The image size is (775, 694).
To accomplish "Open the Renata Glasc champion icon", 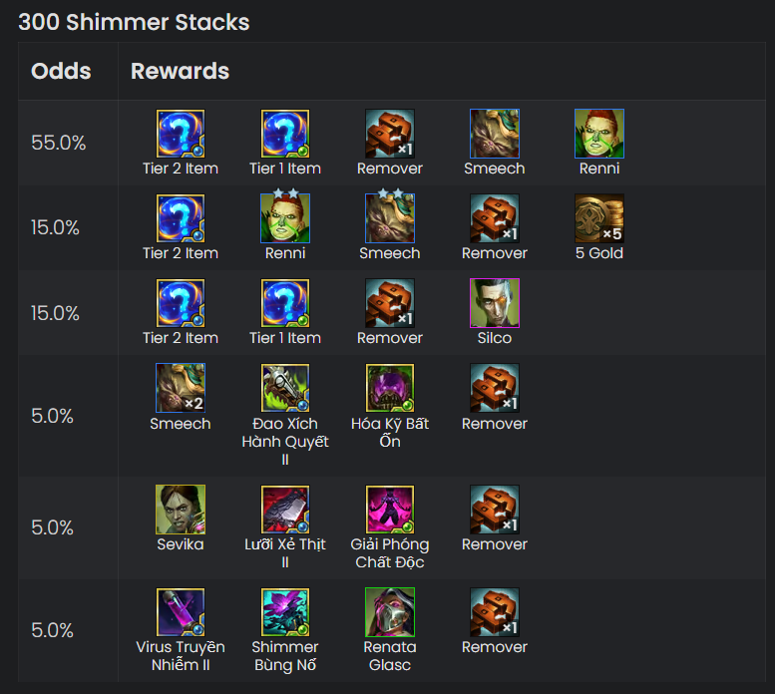I will (389, 612).
